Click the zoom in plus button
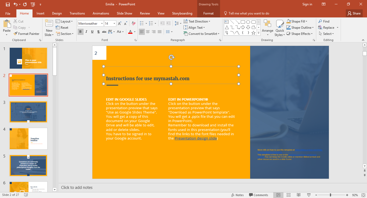The image size is (367, 198). coord(347,195)
